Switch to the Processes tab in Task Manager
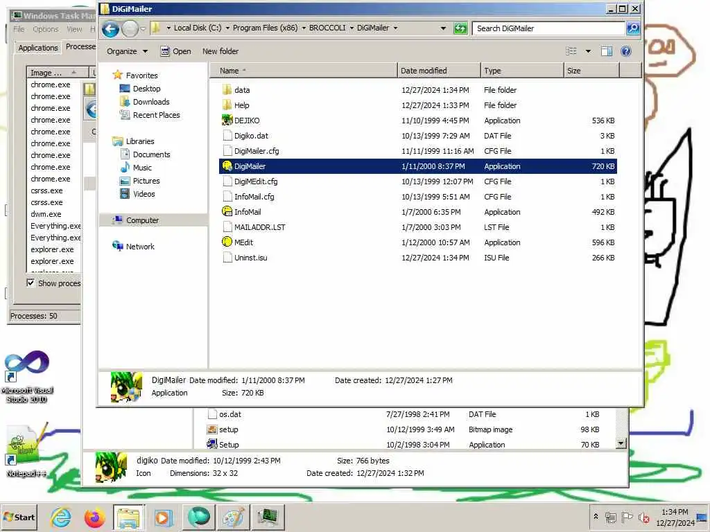 pyautogui.click(x=80, y=46)
